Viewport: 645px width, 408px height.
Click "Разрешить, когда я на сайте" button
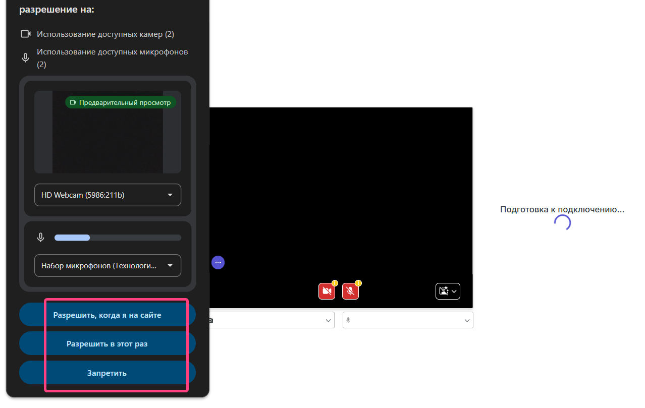coord(107,315)
